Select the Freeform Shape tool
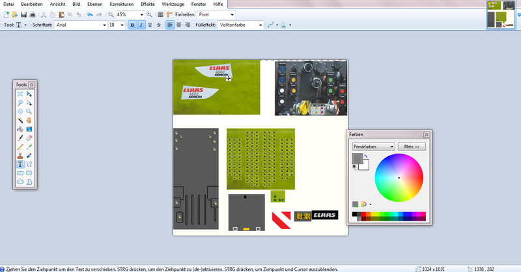Screen dimensions: 521x272 click(29, 182)
